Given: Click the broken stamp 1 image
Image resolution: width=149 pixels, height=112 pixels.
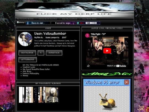Looking at the screenshot, I should 21,22.
